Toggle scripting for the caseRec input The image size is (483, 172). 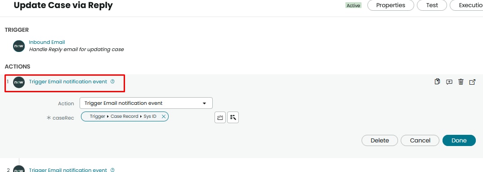pyautogui.click(x=220, y=117)
